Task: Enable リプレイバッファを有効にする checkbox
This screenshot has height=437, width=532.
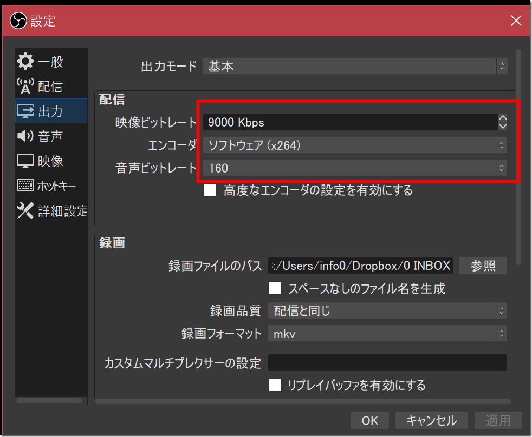Action: [x=275, y=385]
